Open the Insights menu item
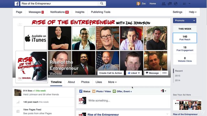Screen dimensions: 207x116 click(x=80, y=12)
